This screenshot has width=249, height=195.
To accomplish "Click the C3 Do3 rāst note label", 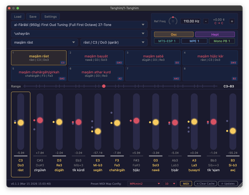I will coord(21,165).
